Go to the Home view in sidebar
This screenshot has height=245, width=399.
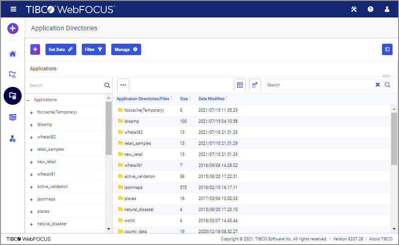(x=12, y=54)
